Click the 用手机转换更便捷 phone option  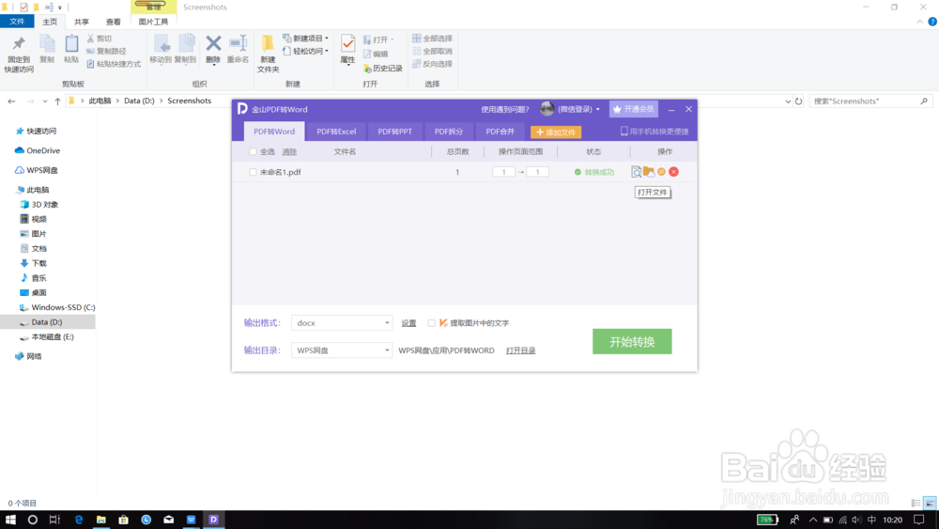coord(654,132)
